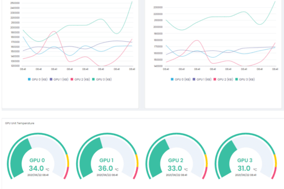The image size is (284, 189).
Task: Click the 240000 y-axis label
Action: pyautogui.click(x=15, y=8)
